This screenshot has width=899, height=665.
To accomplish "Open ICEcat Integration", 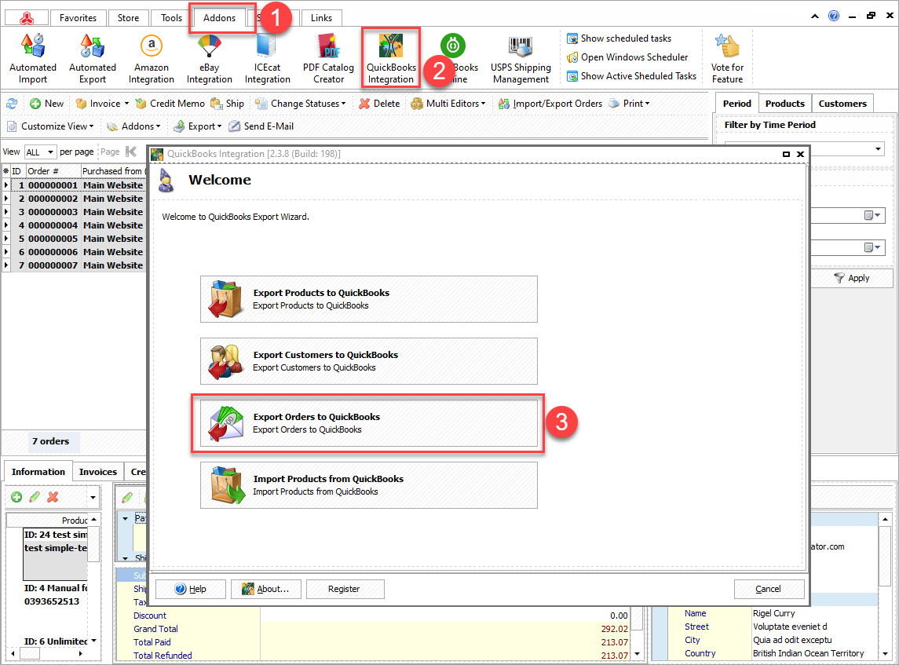I will [267, 58].
